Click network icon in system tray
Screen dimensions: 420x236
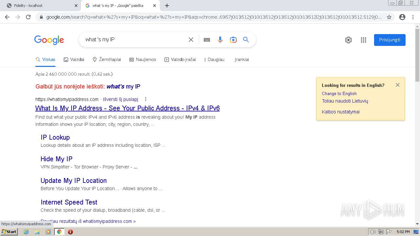click(x=381, y=232)
